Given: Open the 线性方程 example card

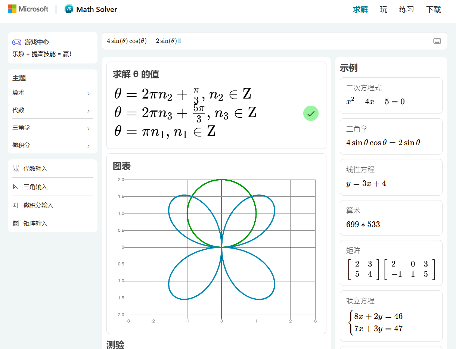Looking at the screenshot, I should (x=391, y=177).
